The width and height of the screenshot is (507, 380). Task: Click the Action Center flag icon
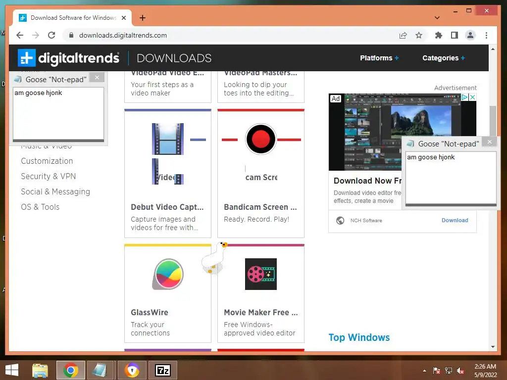437,371
